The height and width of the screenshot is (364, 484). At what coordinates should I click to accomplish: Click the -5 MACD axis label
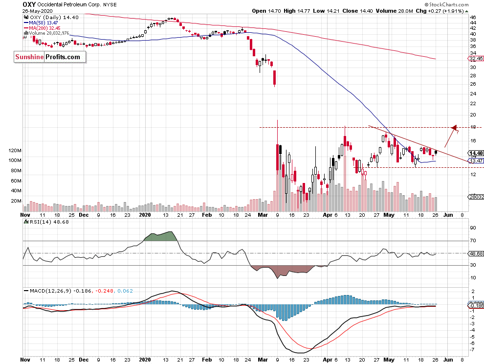click(x=472, y=337)
